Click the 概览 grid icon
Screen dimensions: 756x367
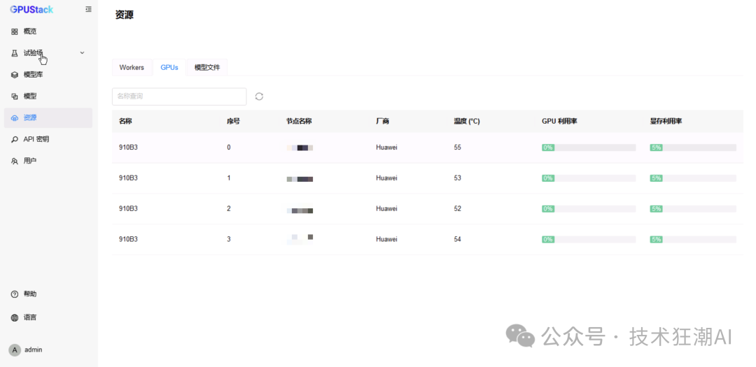tap(15, 31)
